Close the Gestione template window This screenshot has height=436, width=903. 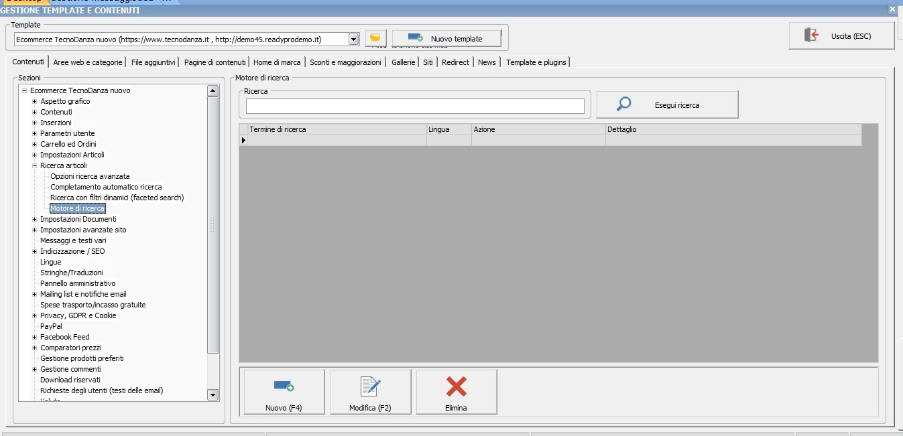click(x=892, y=9)
